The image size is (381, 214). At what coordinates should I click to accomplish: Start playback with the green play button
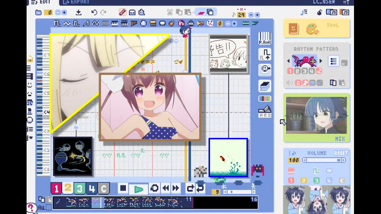(x=139, y=189)
